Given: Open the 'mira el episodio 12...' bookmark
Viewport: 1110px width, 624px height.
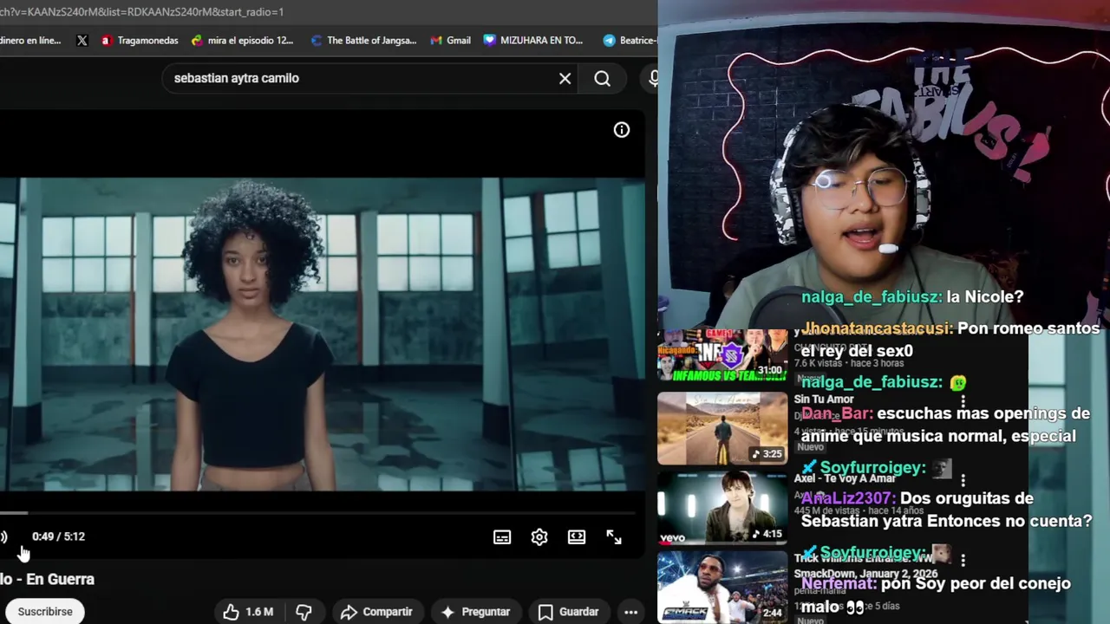Looking at the screenshot, I should pyautogui.click(x=243, y=40).
